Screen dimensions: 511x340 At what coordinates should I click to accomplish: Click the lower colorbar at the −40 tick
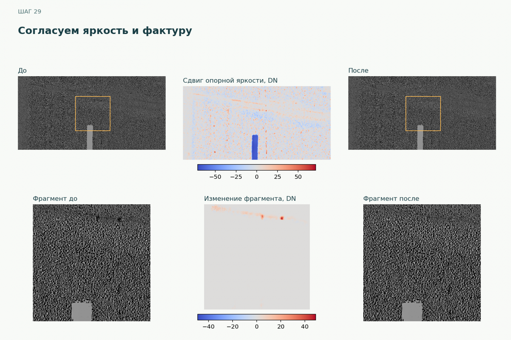pyautogui.click(x=209, y=317)
